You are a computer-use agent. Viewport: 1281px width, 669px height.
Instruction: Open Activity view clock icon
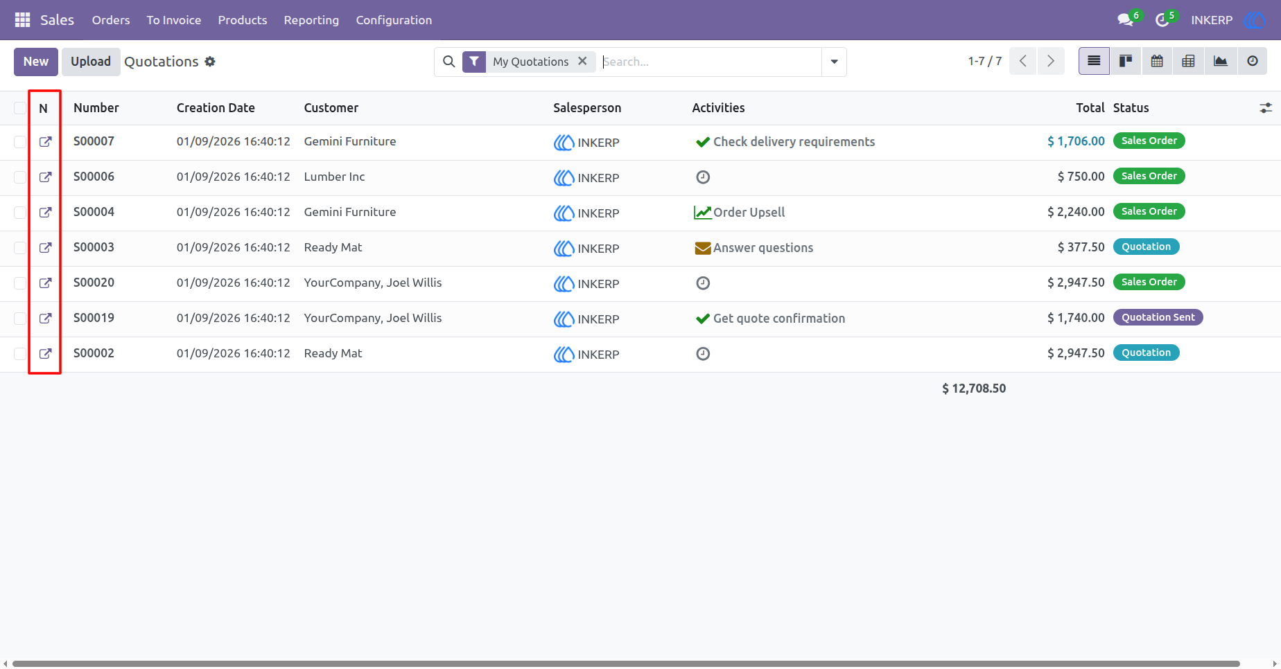coord(1252,61)
